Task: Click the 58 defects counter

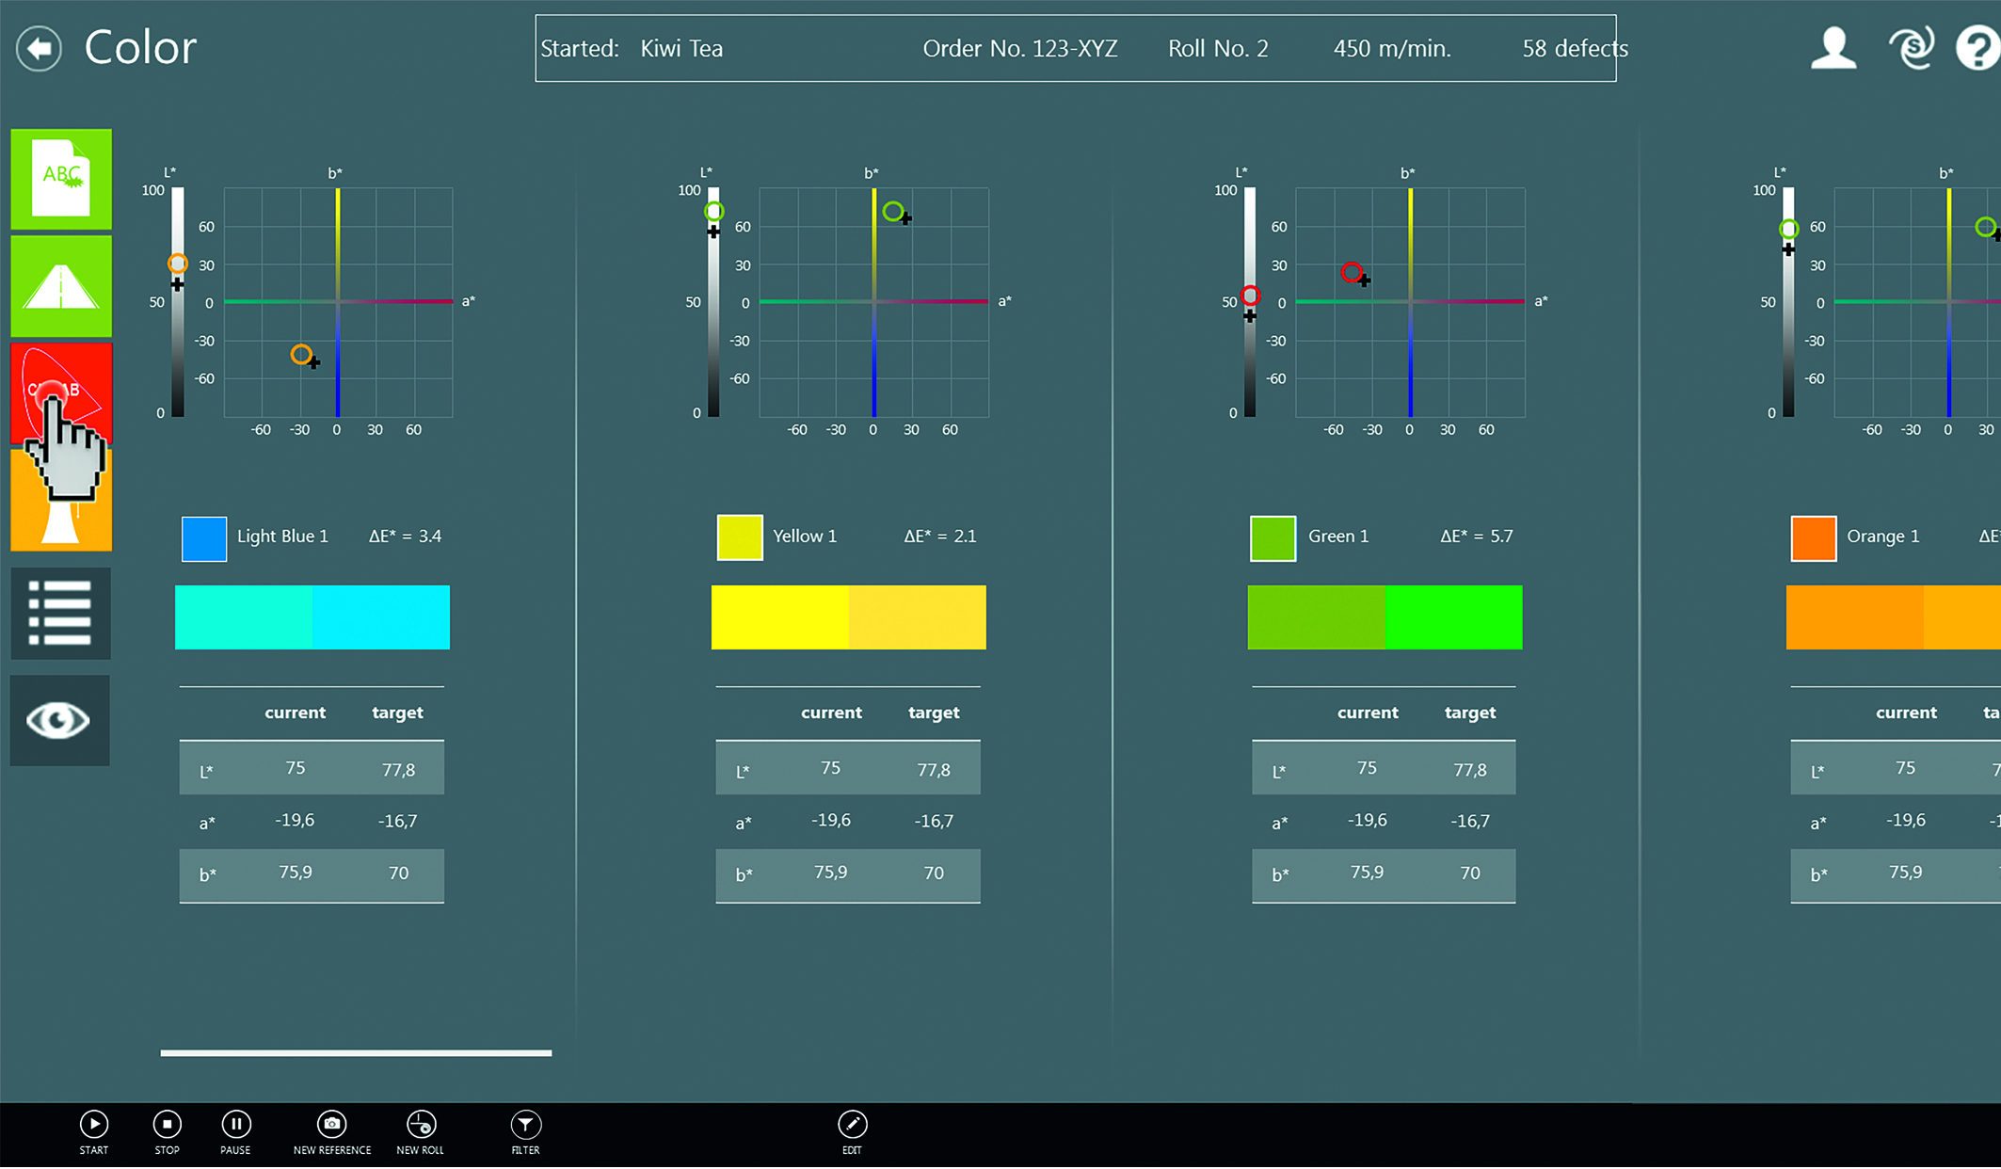Action: pyautogui.click(x=1574, y=48)
